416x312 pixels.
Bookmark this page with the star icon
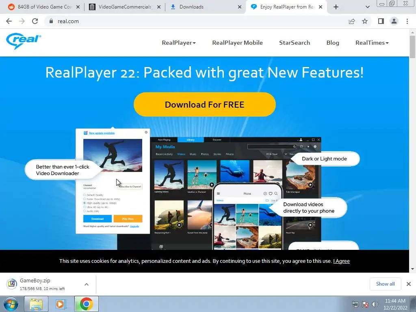365,21
